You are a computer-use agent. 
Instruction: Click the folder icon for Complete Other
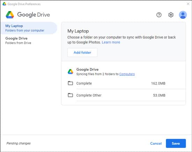pos(71,95)
